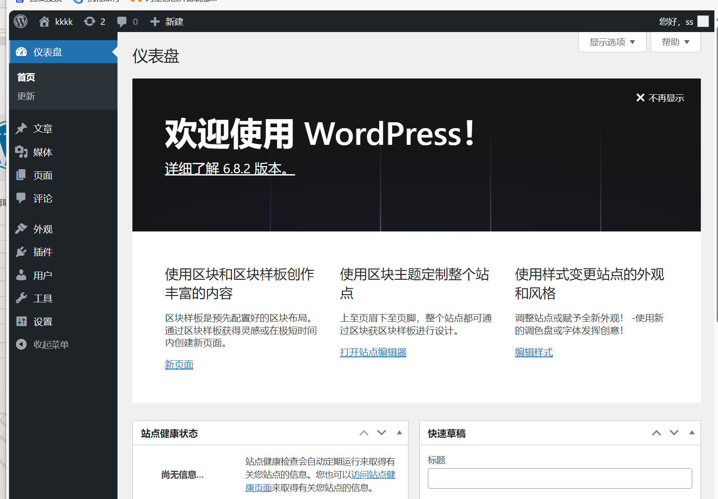Screen dimensions: 718x499
Task: Click the 设置 settings sliders icon
Action: [x=21, y=321]
